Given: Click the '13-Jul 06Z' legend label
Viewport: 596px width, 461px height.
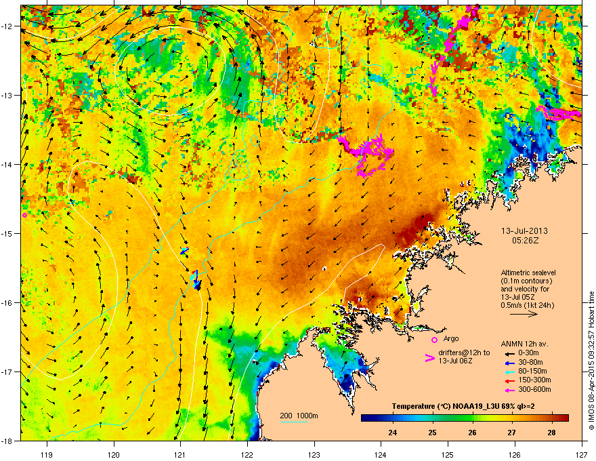Looking at the screenshot, I should click(455, 361).
